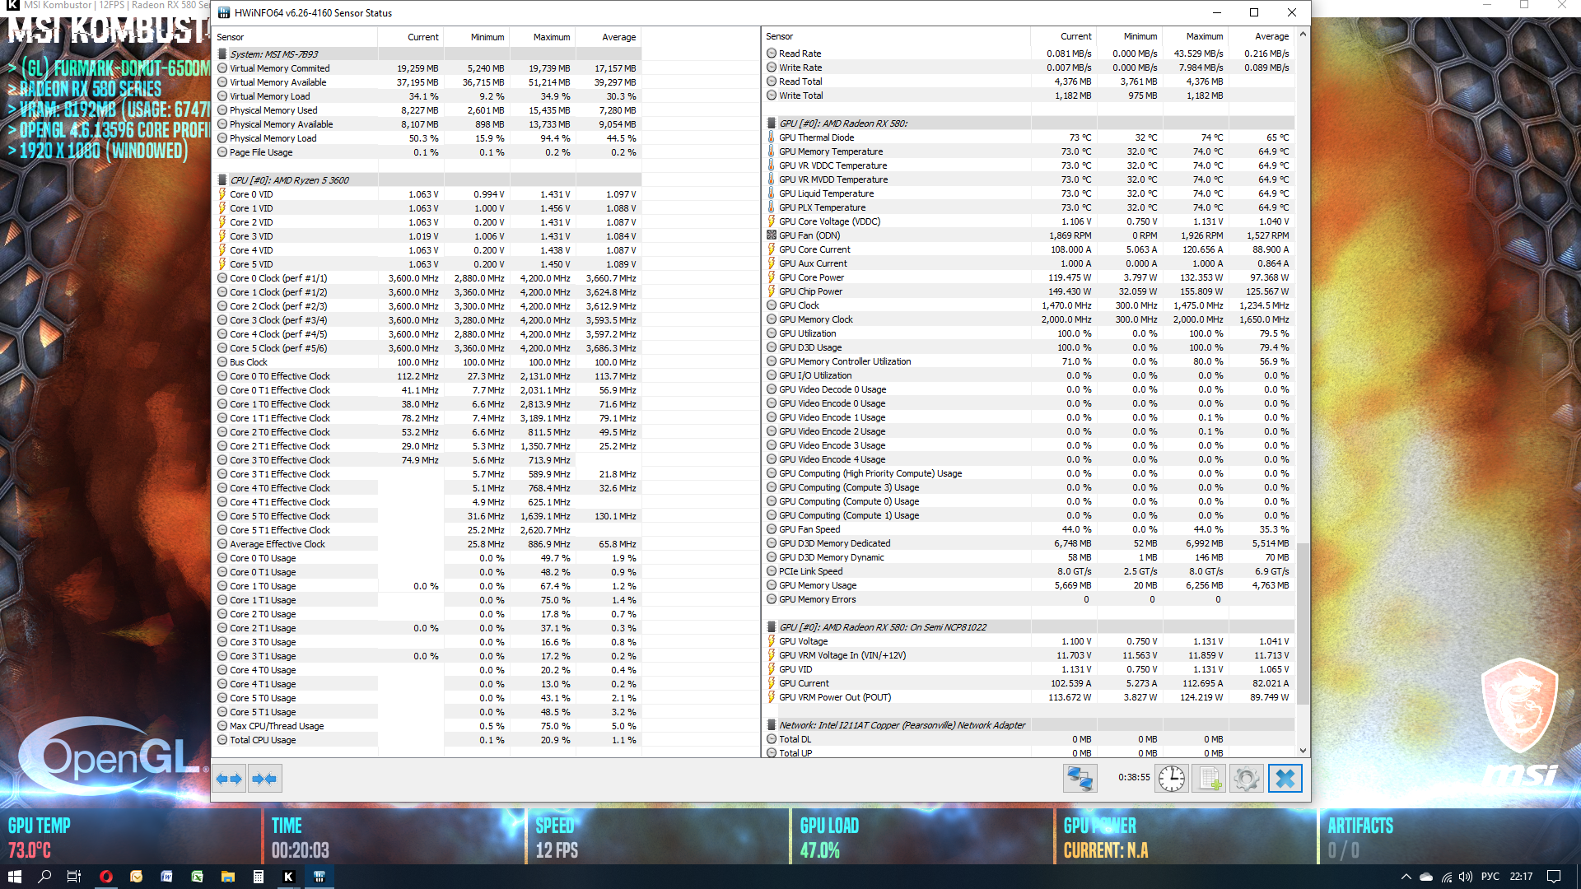Click the Average column header in the right pane
The width and height of the screenshot is (1581, 889).
(1271, 36)
